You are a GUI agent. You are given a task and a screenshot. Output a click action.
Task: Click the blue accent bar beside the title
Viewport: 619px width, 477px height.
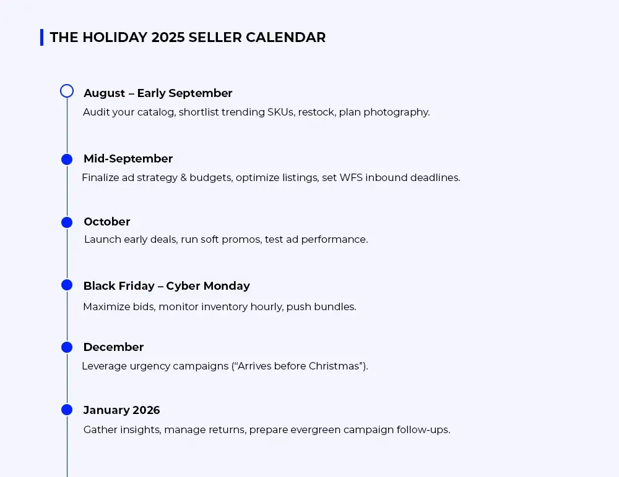[x=41, y=37]
